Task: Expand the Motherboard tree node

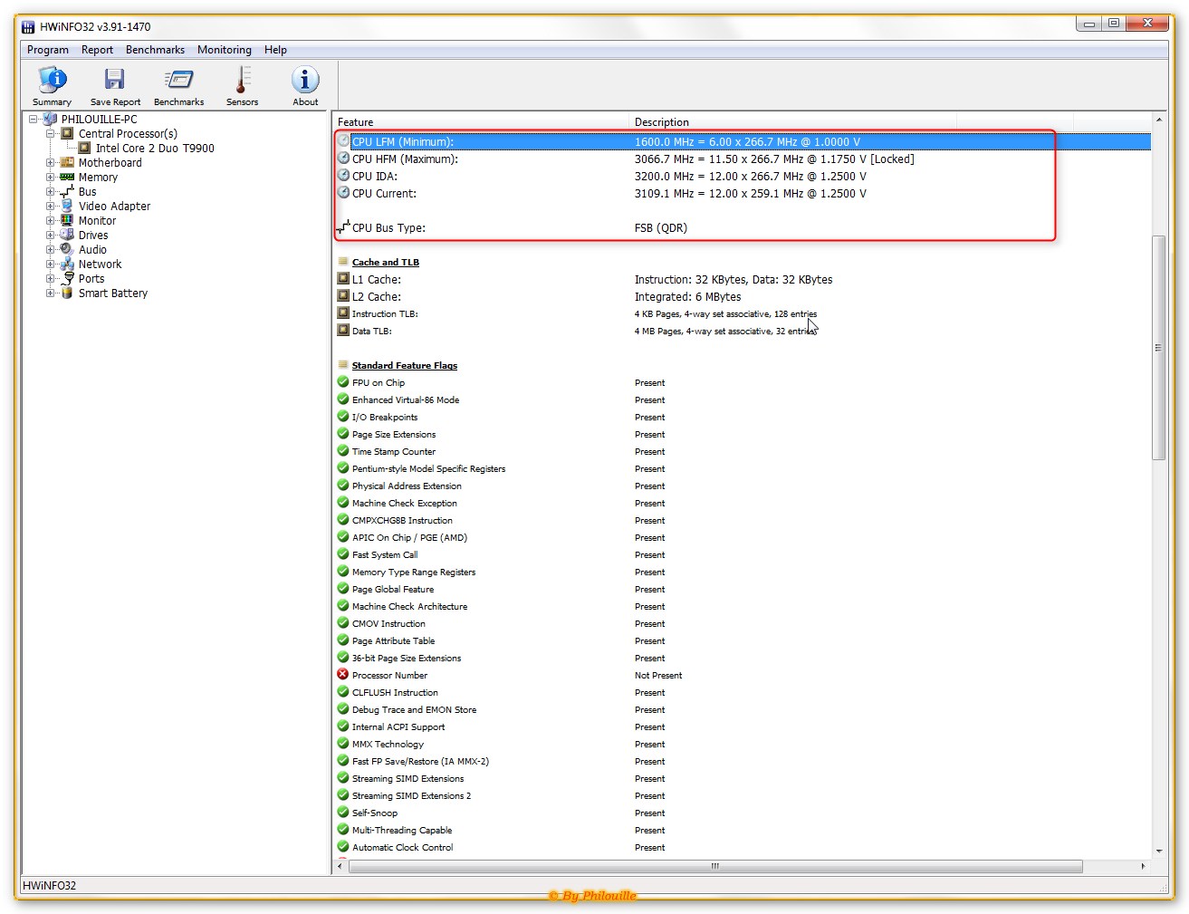Action: pos(51,163)
